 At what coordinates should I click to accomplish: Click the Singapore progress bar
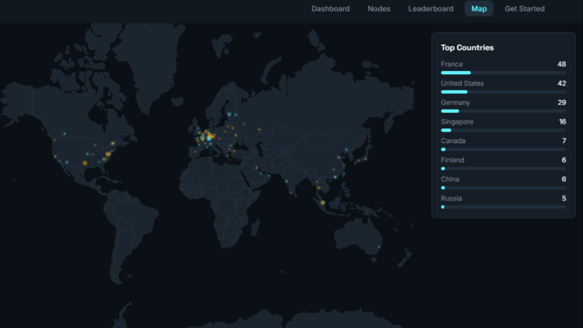coord(503,130)
